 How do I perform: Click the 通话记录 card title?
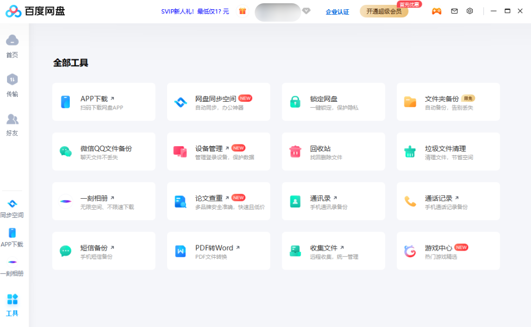(x=439, y=198)
